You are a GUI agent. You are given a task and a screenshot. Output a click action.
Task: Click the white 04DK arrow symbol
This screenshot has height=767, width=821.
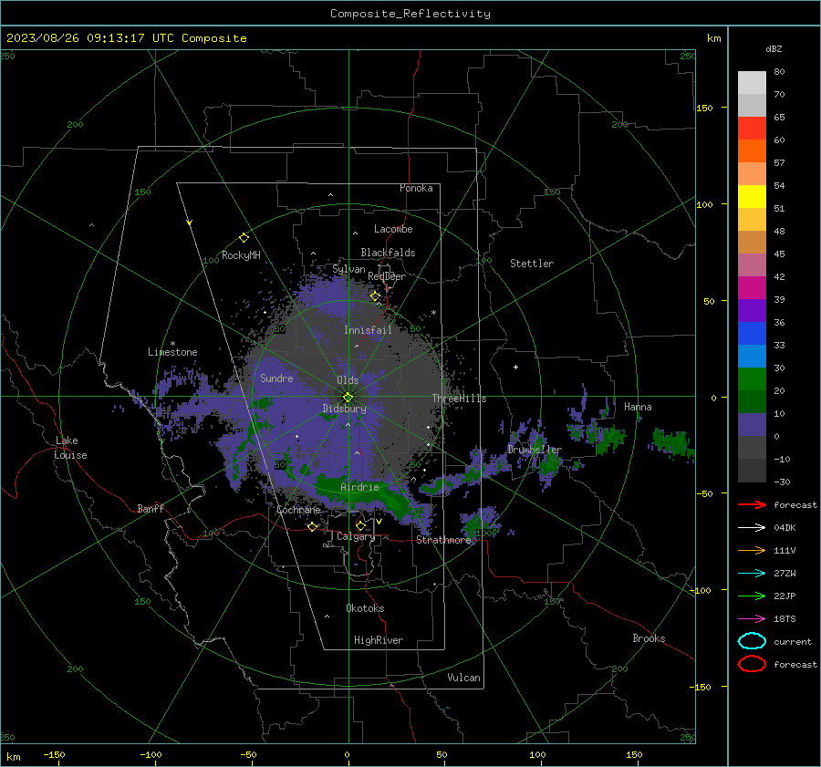click(752, 527)
